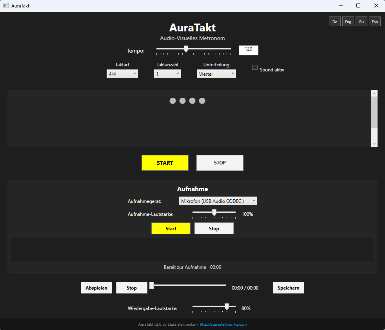Click the last beat indicator dot
385x330 pixels.
(202, 101)
